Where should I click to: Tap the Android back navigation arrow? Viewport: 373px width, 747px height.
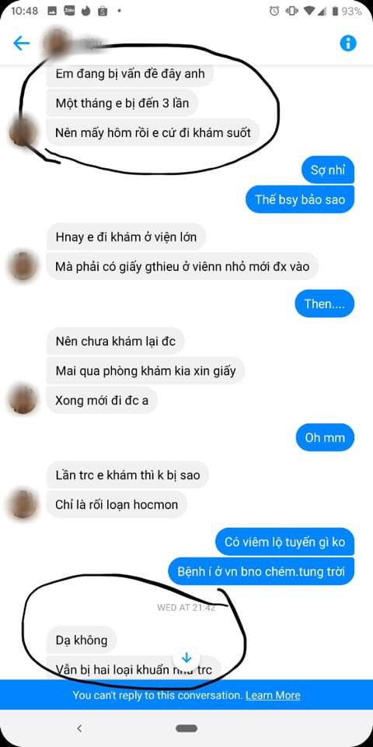coord(79,728)
